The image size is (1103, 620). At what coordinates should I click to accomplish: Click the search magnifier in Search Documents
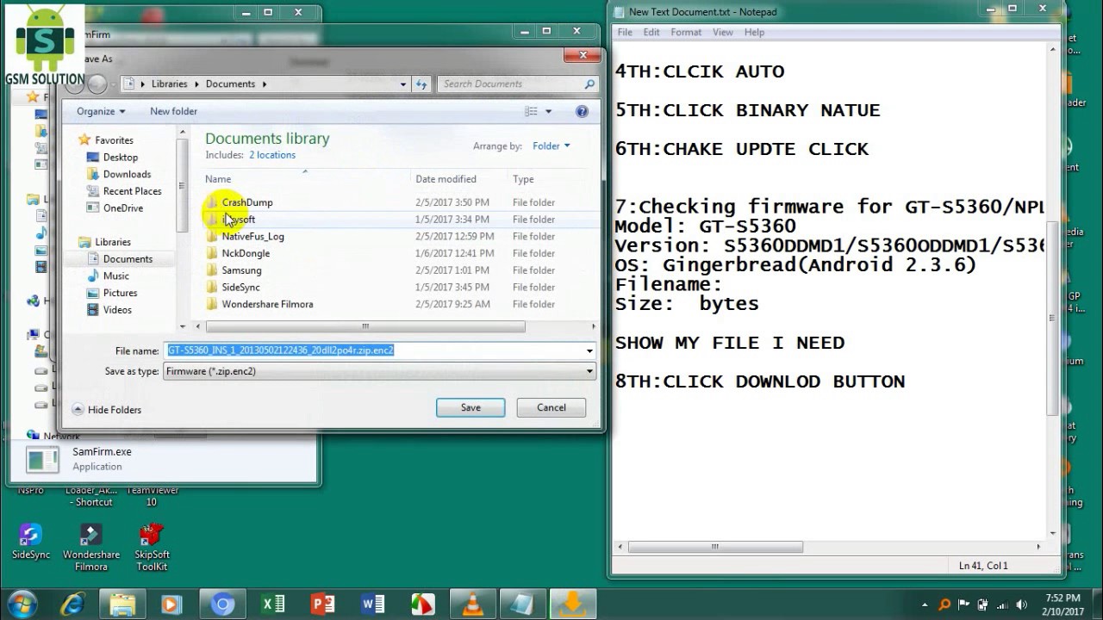pos(589,84)
